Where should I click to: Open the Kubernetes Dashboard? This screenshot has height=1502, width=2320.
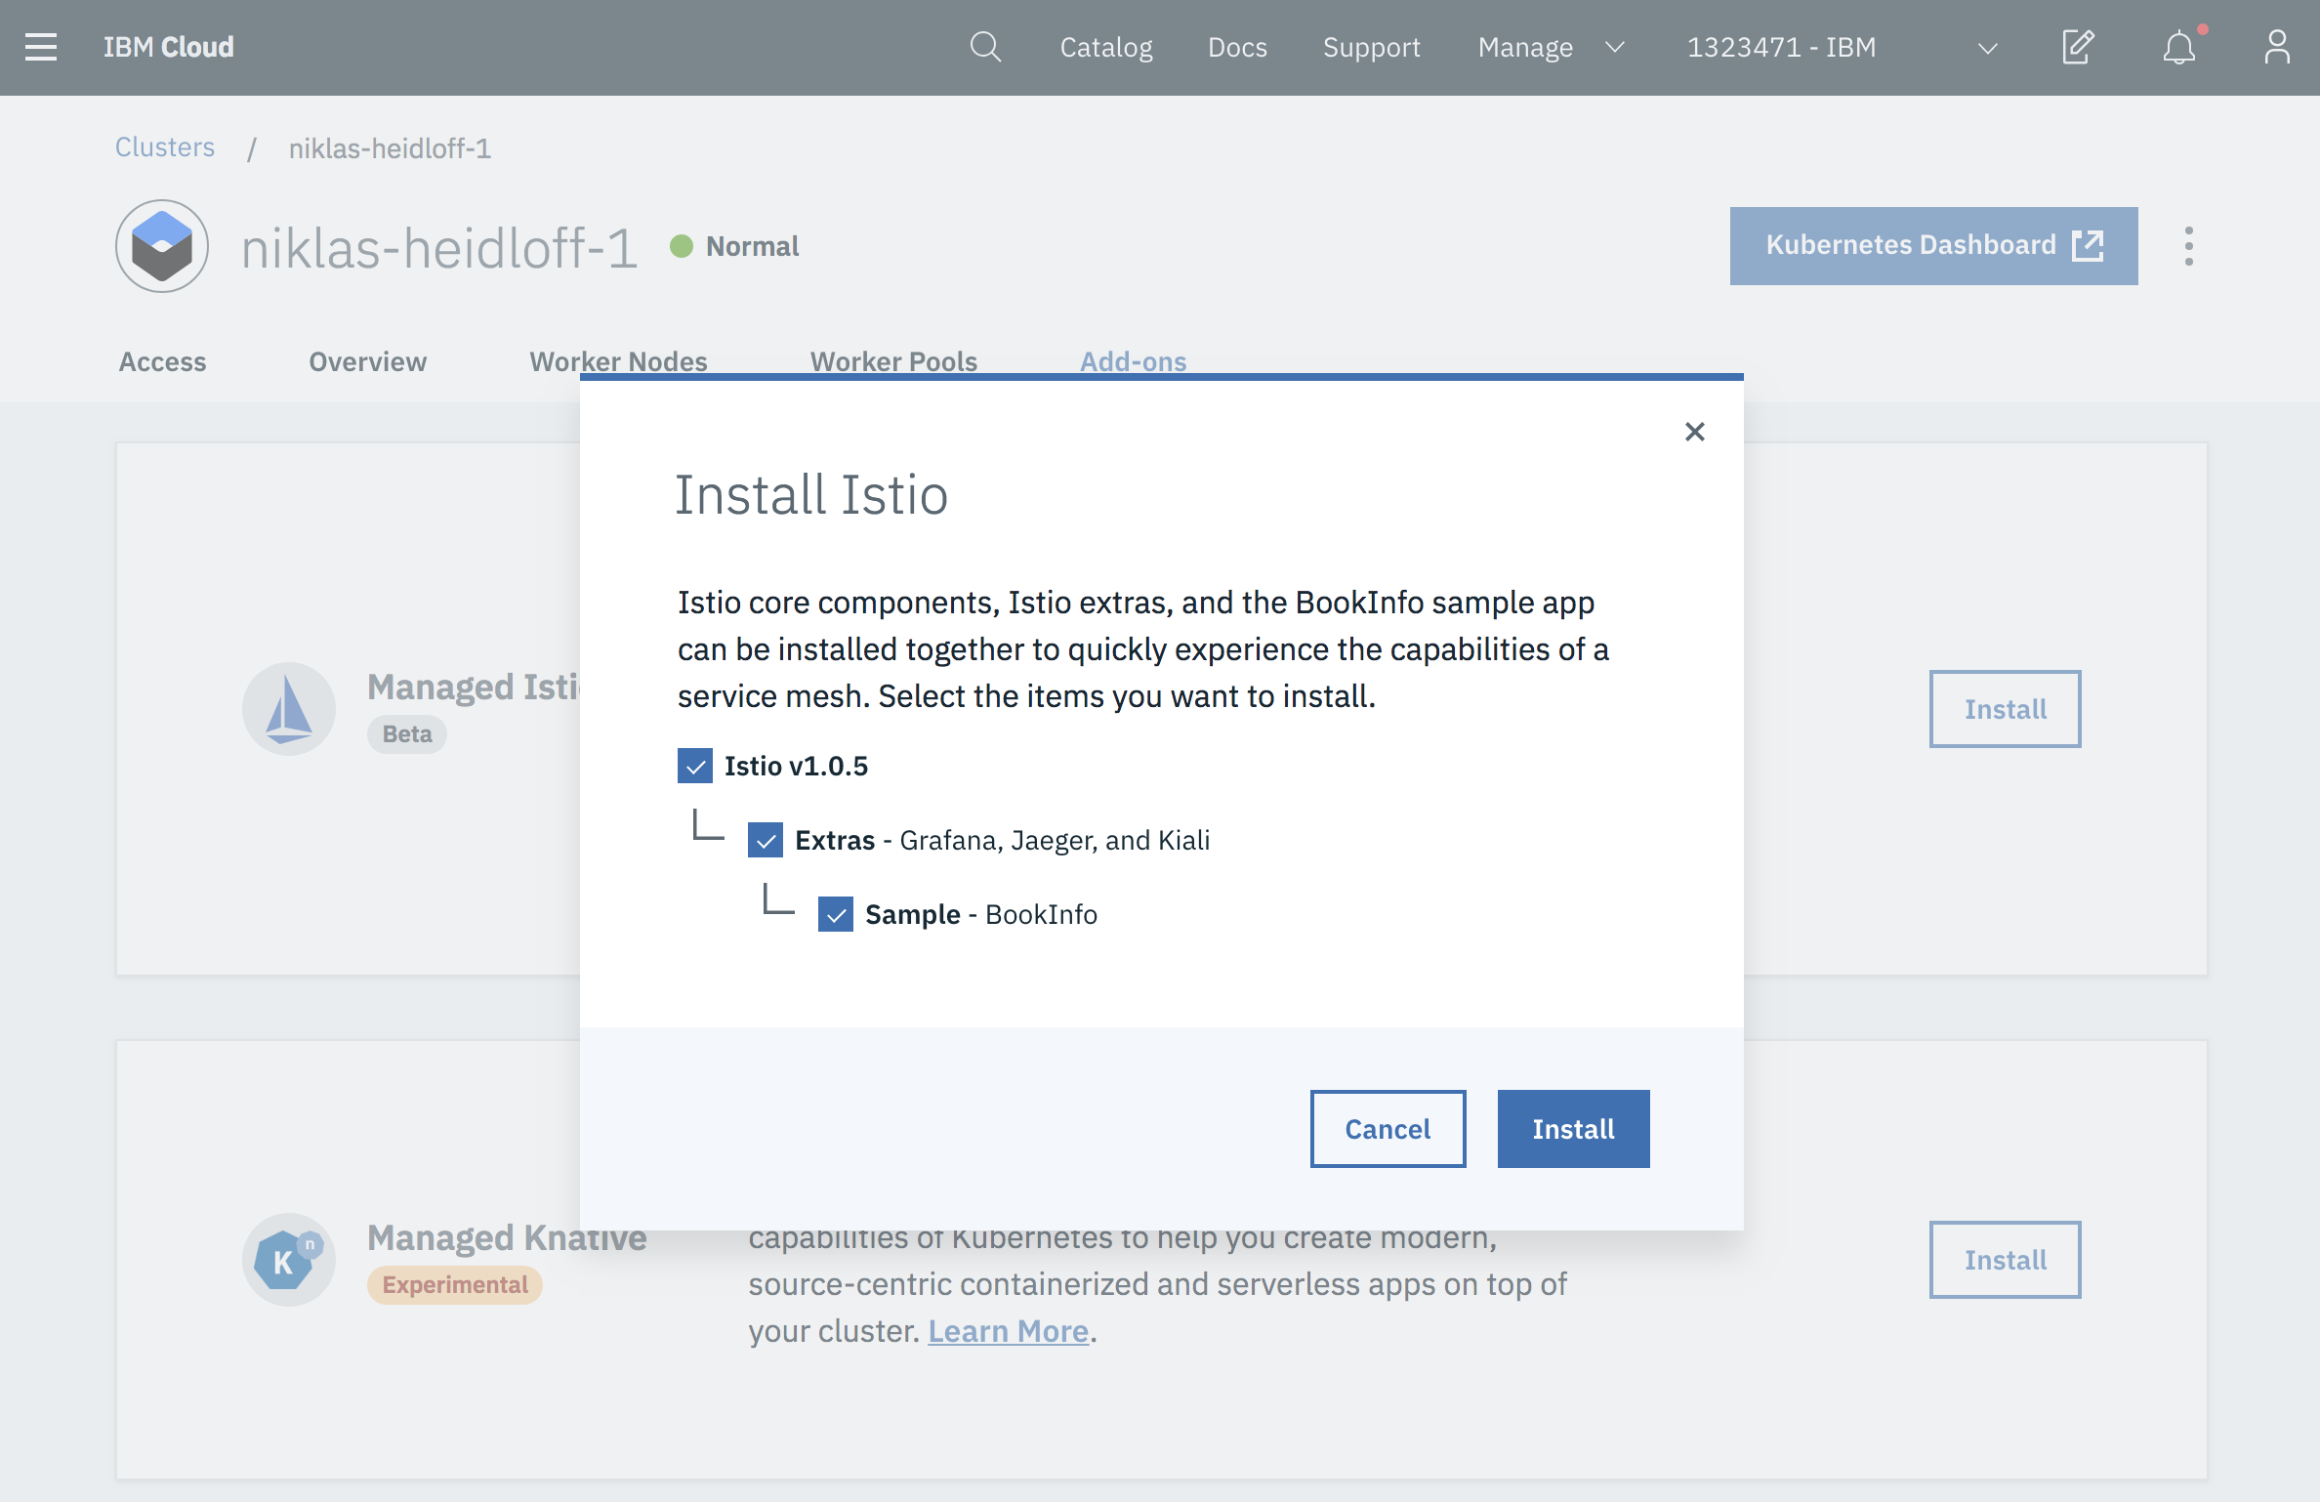(x=1933, y=246)
